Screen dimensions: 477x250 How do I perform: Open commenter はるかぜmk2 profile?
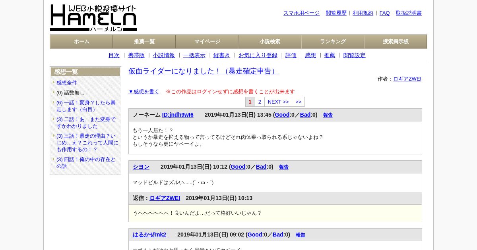tap(149, 235)
